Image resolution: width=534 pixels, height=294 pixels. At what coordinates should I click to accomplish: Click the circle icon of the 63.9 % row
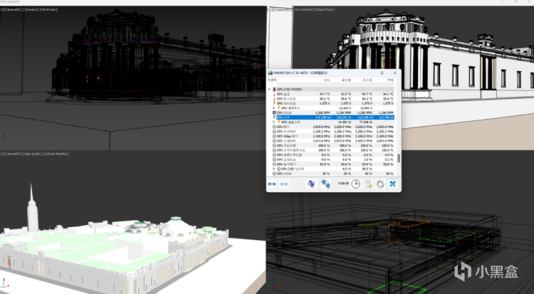click(x=274, y=164)
